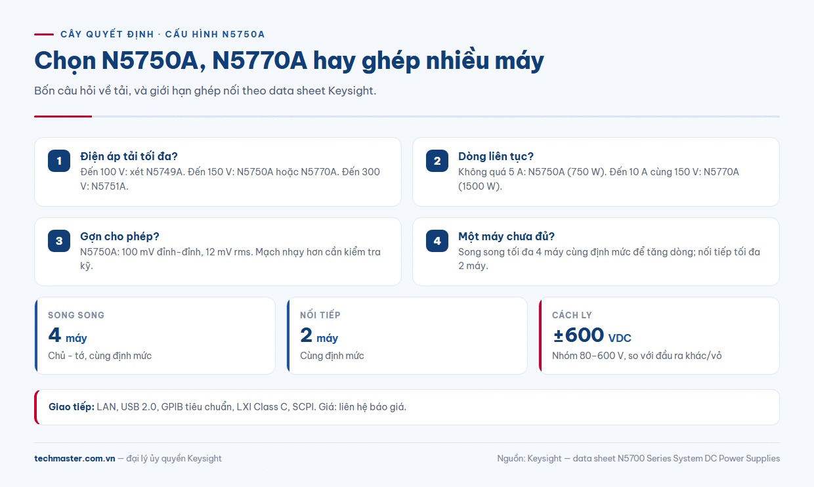Click the 'Chủ - tớ, cùng định mức' caption
This screenshot has height=487, width=814.
coord(100,356)
